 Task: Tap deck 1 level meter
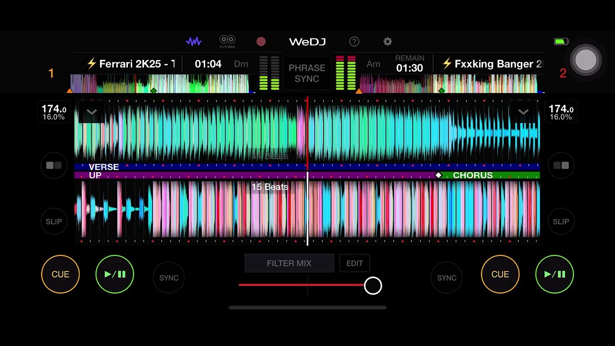(269, 73)
